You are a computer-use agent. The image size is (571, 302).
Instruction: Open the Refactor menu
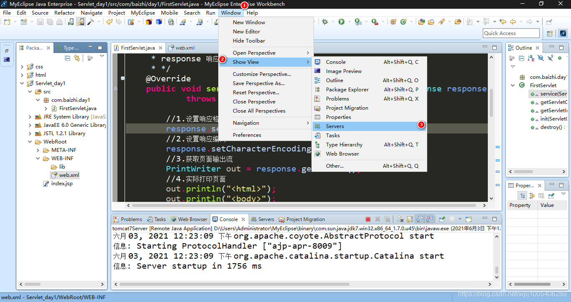click(x=64, y=13)
